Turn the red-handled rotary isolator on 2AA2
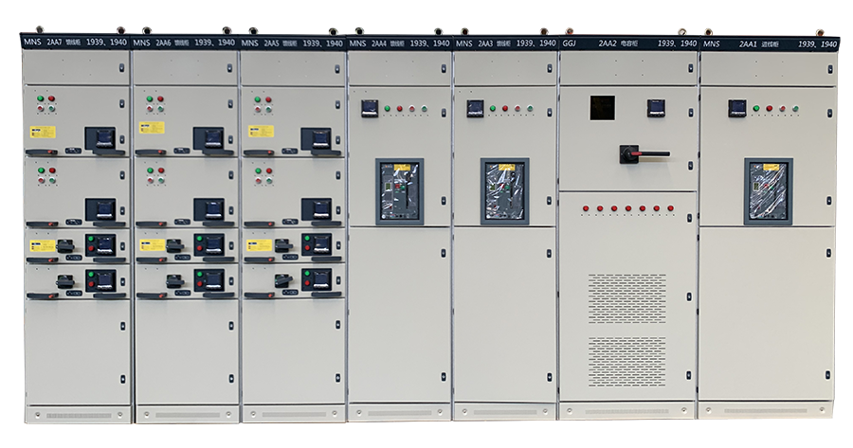Viewport: 853px width, 448px height. pyautogui.click(x=644, y=154)
